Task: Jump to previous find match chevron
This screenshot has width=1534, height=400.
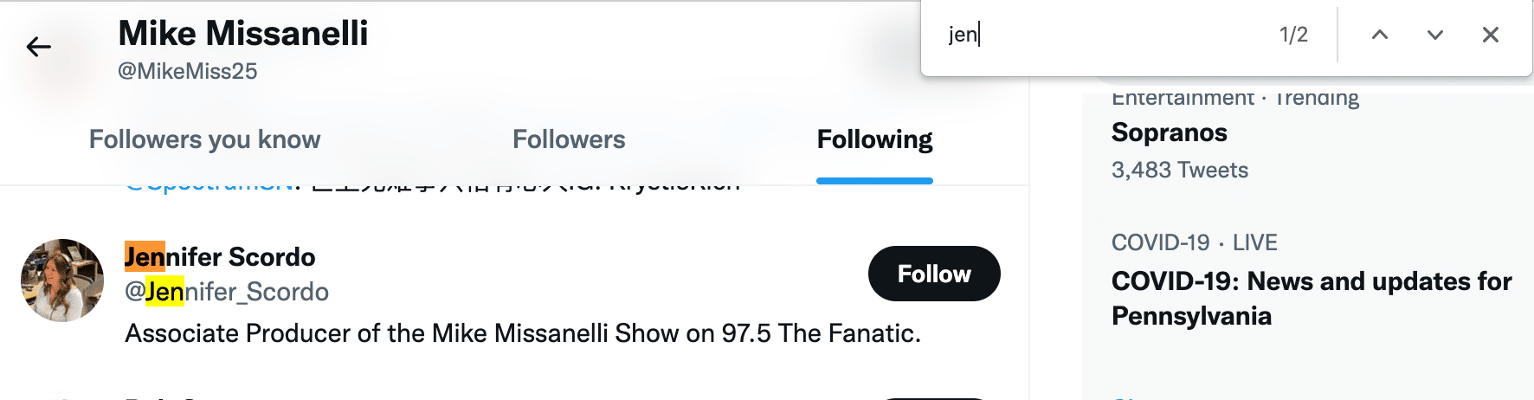Action: coord(1380,35)
